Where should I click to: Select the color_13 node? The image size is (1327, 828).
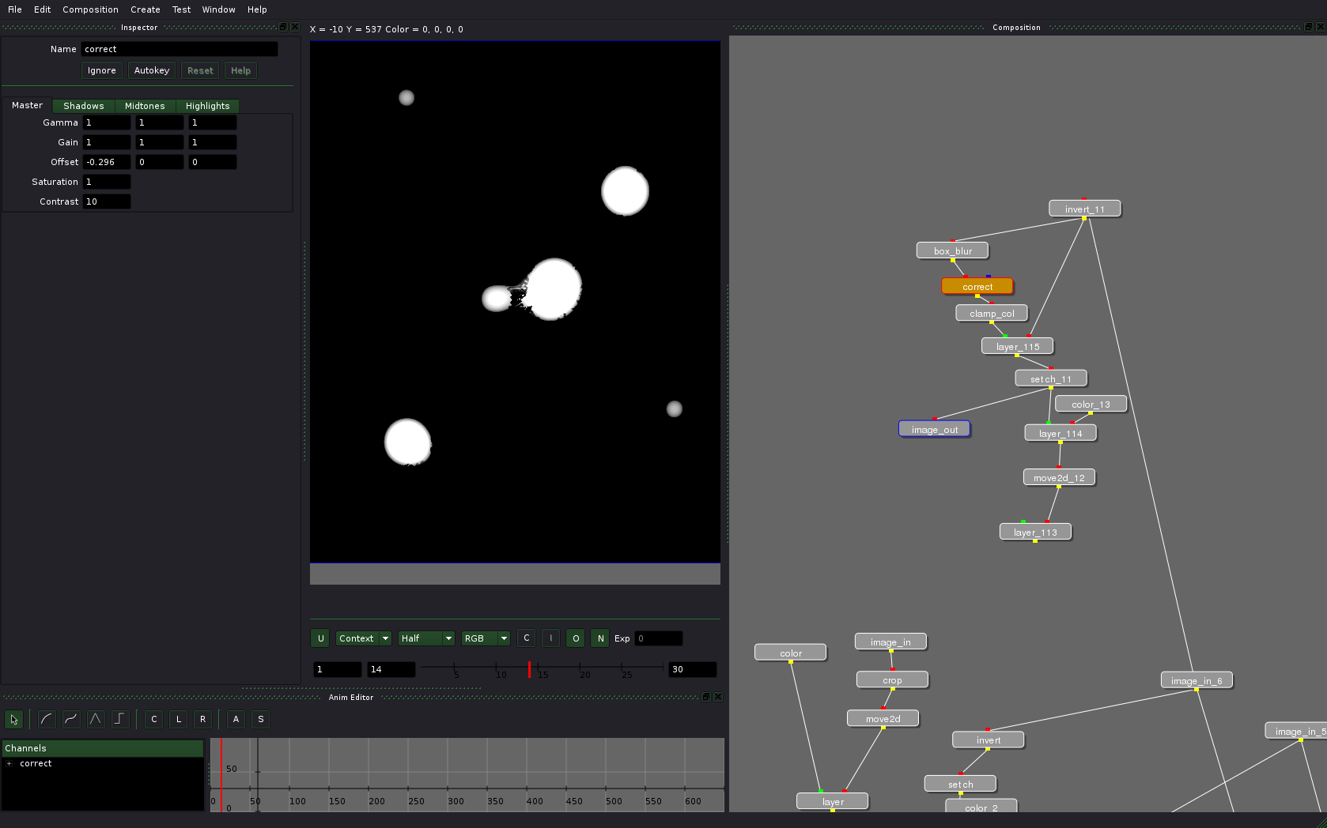pos(1091,404)
